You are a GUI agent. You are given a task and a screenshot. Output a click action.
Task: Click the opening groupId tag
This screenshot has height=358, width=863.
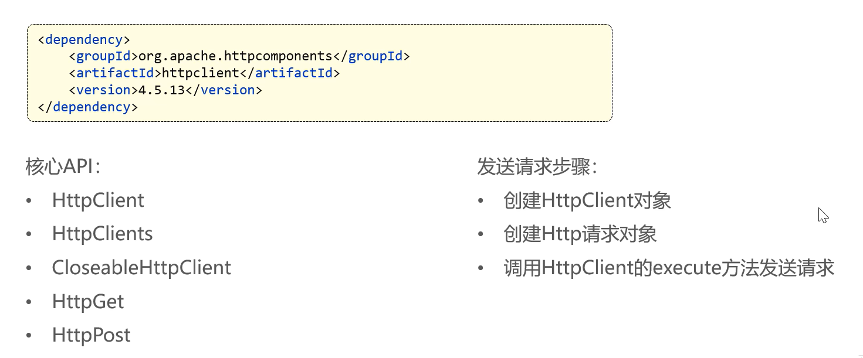coord(103,57)
